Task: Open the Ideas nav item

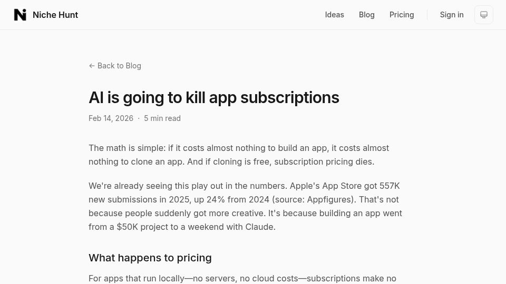Action: [x=334, y=15]
